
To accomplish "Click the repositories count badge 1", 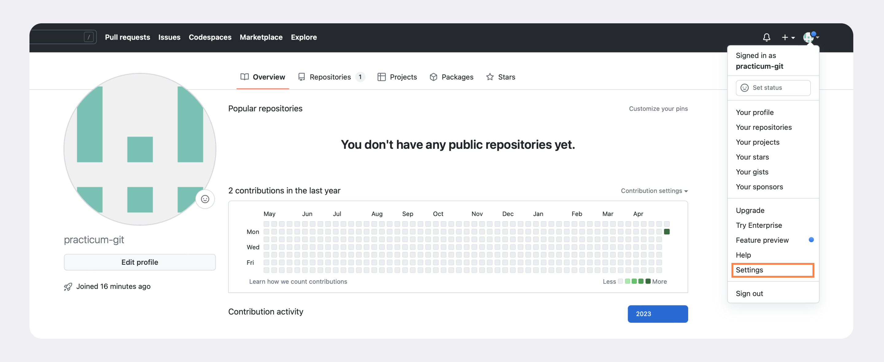I will click(x=360, y=77).
